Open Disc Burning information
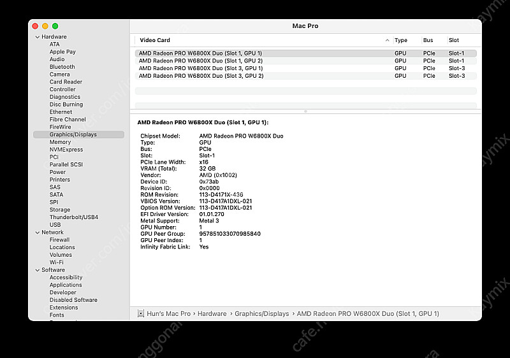The height and width of the screenshot is (358, 510). pos(66,104)
